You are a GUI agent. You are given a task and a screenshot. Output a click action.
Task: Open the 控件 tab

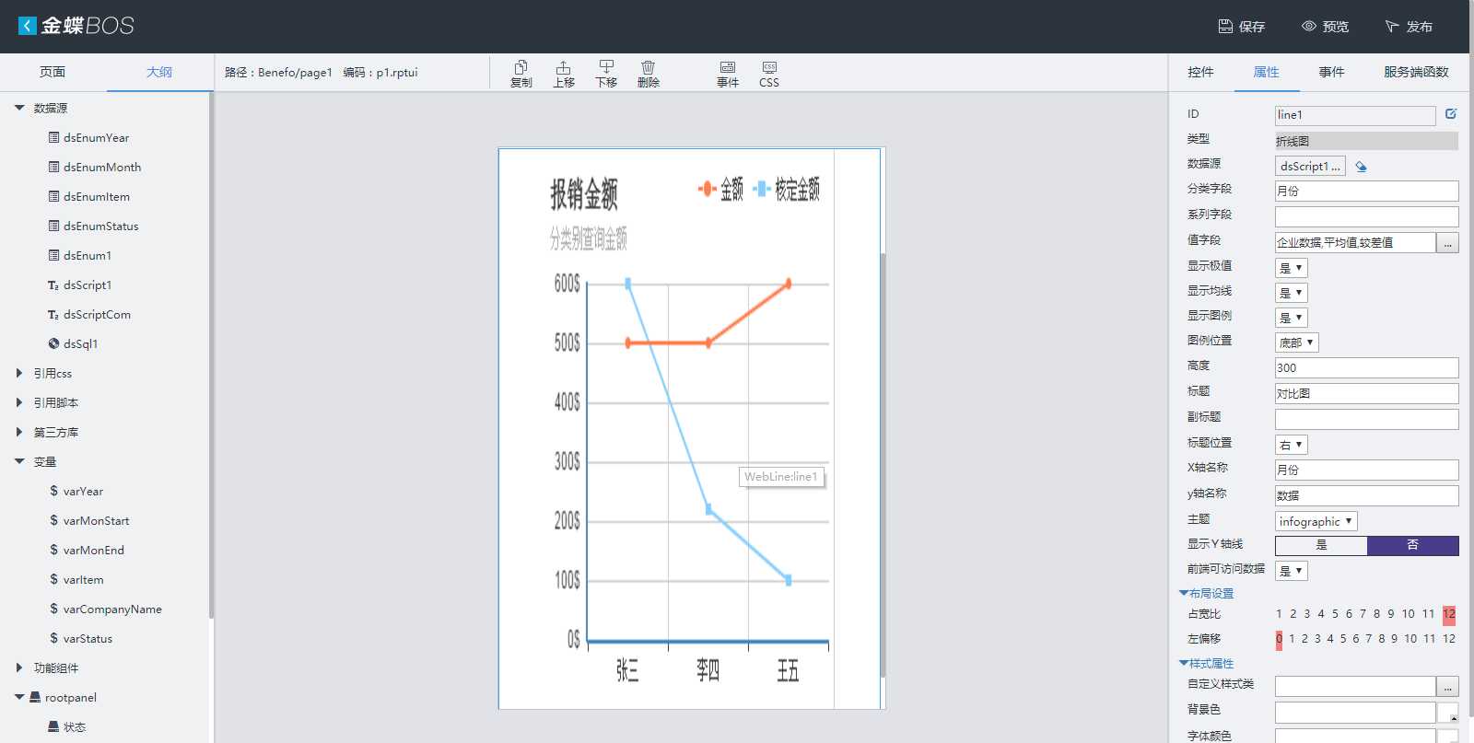coord(1200,72)
